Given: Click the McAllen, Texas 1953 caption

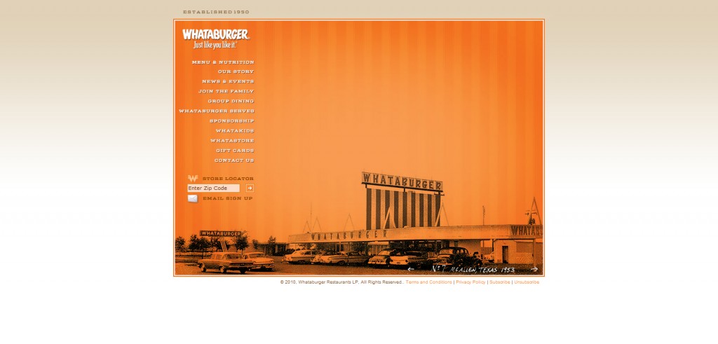Looking at the screenshot, I should click(473, 269).
